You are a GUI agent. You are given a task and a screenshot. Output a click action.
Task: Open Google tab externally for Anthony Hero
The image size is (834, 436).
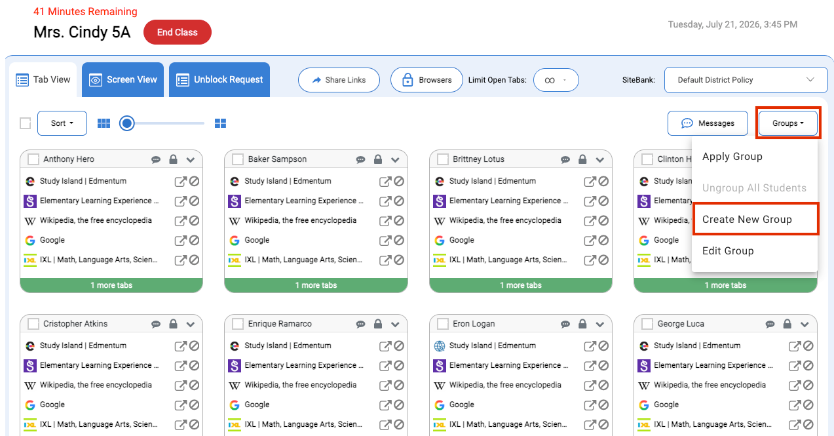coord(180,241)
